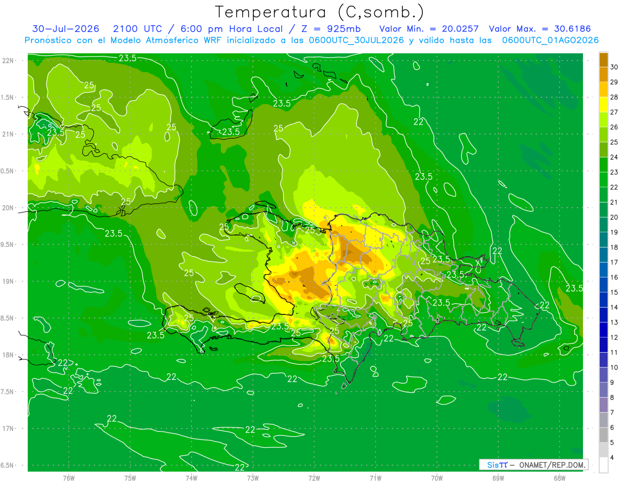The image size is (628, 485).
Task: Click 'Valor Min. = 20.0257' readout
Action: (429, 29)
